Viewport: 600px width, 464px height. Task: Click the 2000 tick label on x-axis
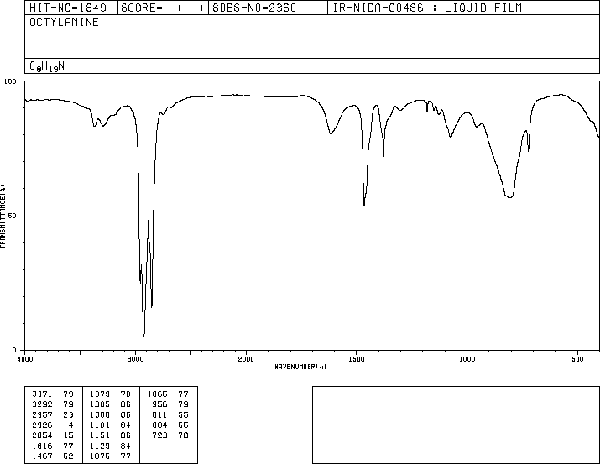[x=246, y=359]
